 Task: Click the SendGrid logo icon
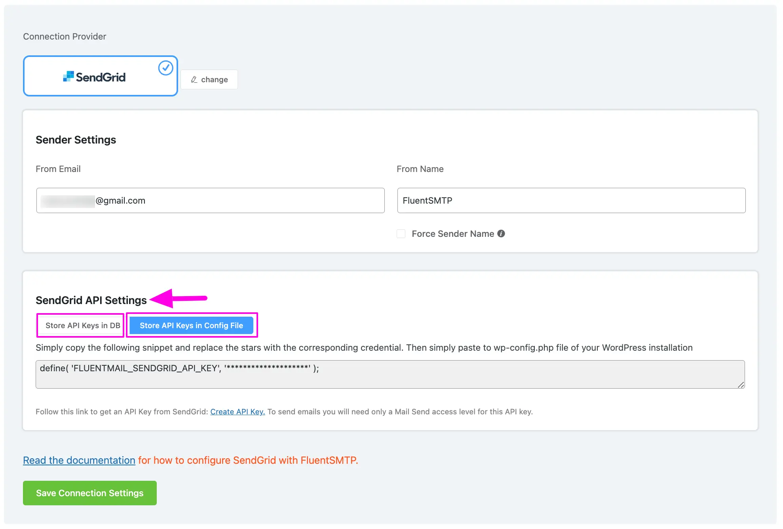point(68,76)
